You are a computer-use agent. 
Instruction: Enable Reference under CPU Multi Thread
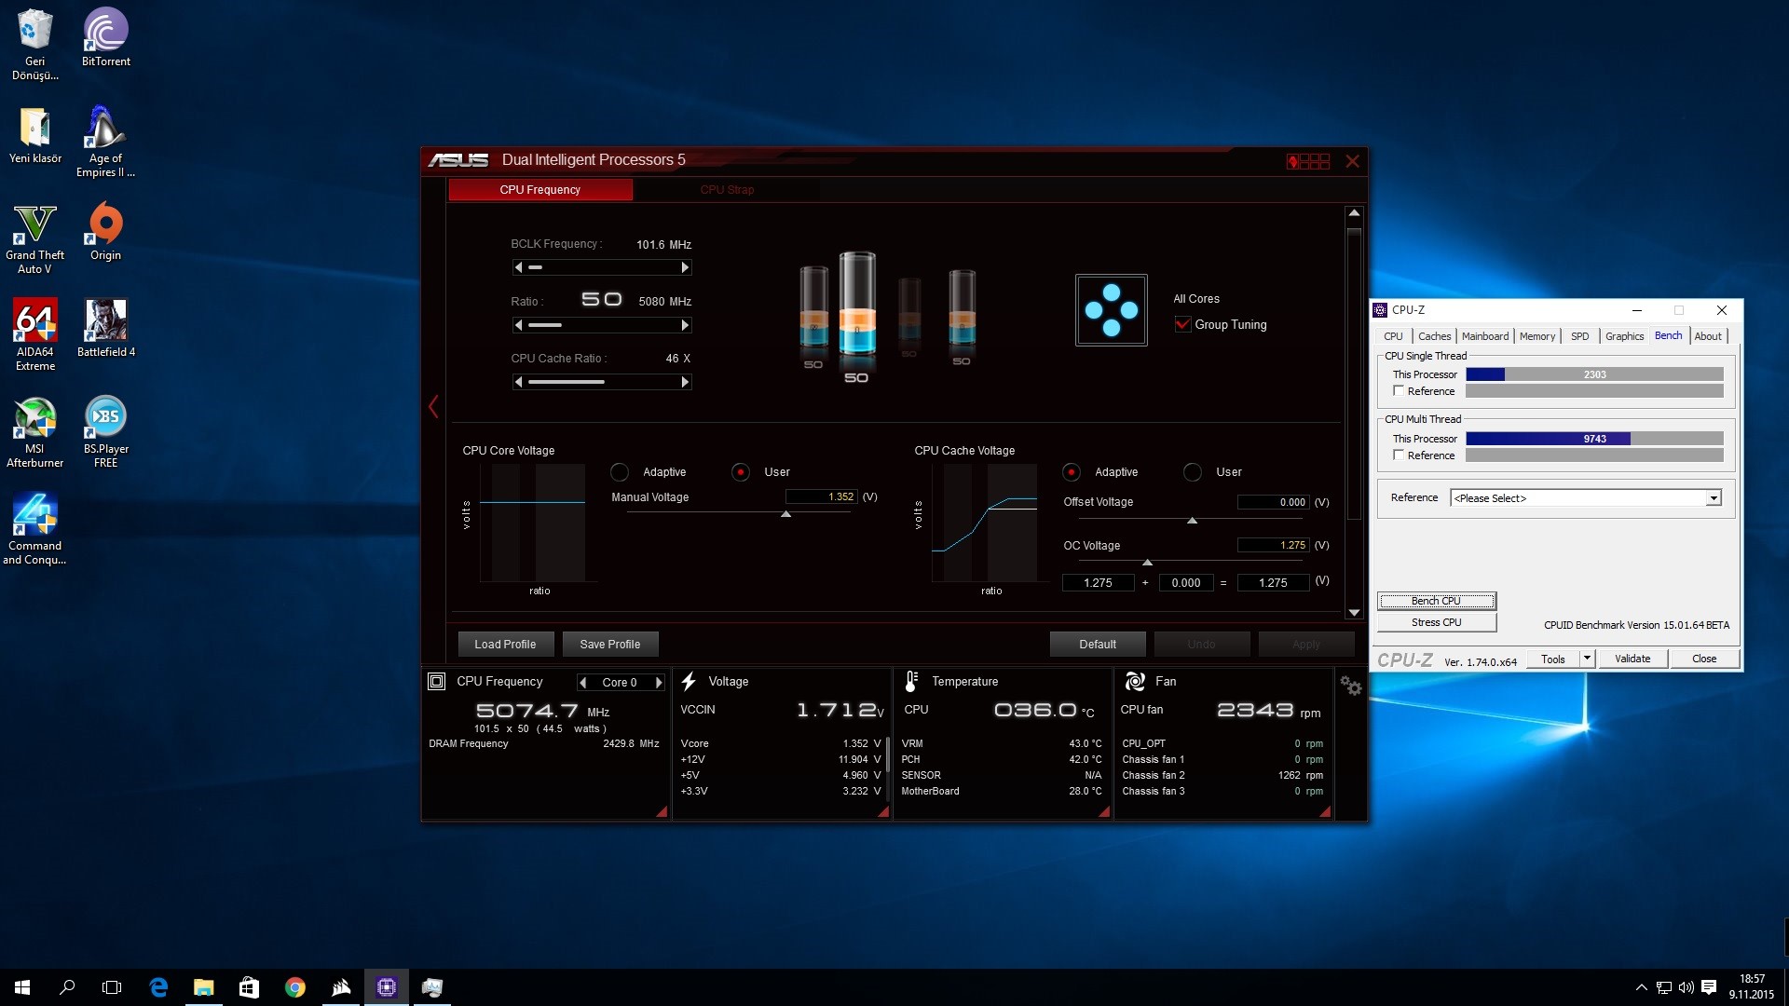(x=1399, y=455)
